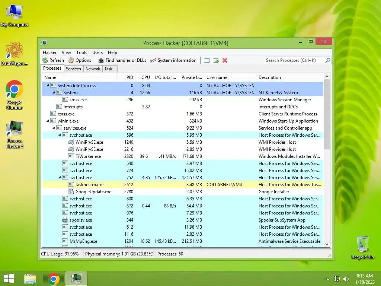Select the Interrupts row

coord(183,107)
